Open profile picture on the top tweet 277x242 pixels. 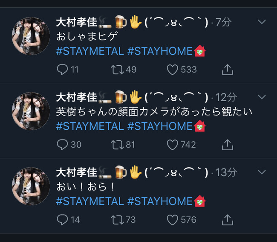31,36
